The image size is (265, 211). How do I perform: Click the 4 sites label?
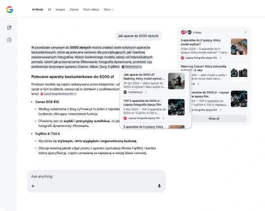197,32
